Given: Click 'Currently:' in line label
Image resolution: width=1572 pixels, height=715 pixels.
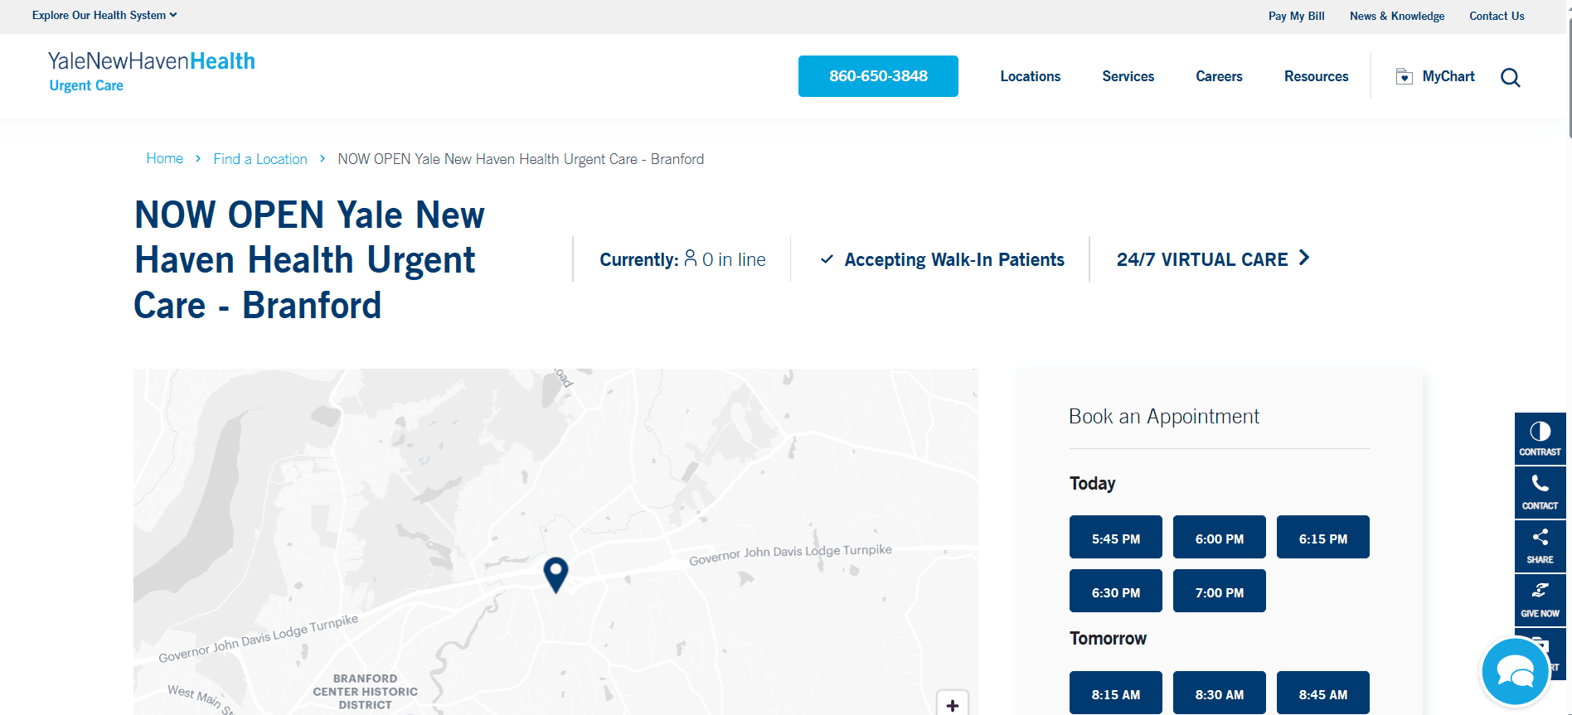Looking at the screenshot, I should 638,259.
